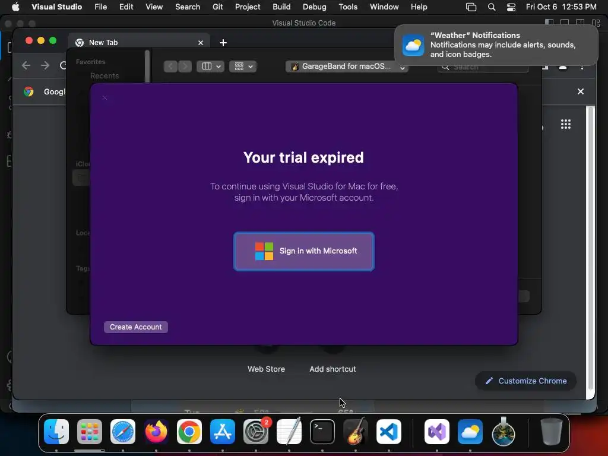Close the New Tab tab in Chrome

tap(201, 43)
